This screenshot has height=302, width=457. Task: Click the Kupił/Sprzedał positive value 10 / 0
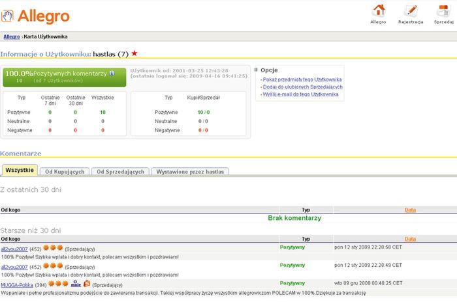[x=204, y=112]
